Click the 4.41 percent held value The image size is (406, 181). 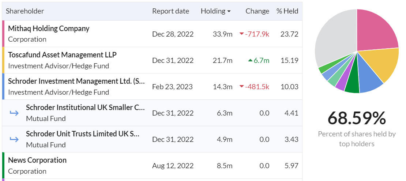click(x=291, y=113)
